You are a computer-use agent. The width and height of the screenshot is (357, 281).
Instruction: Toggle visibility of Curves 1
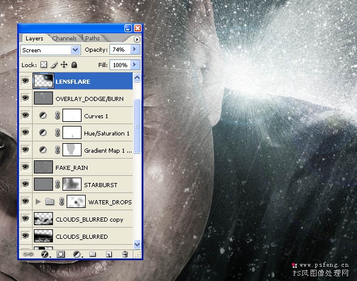pos(26,115)
